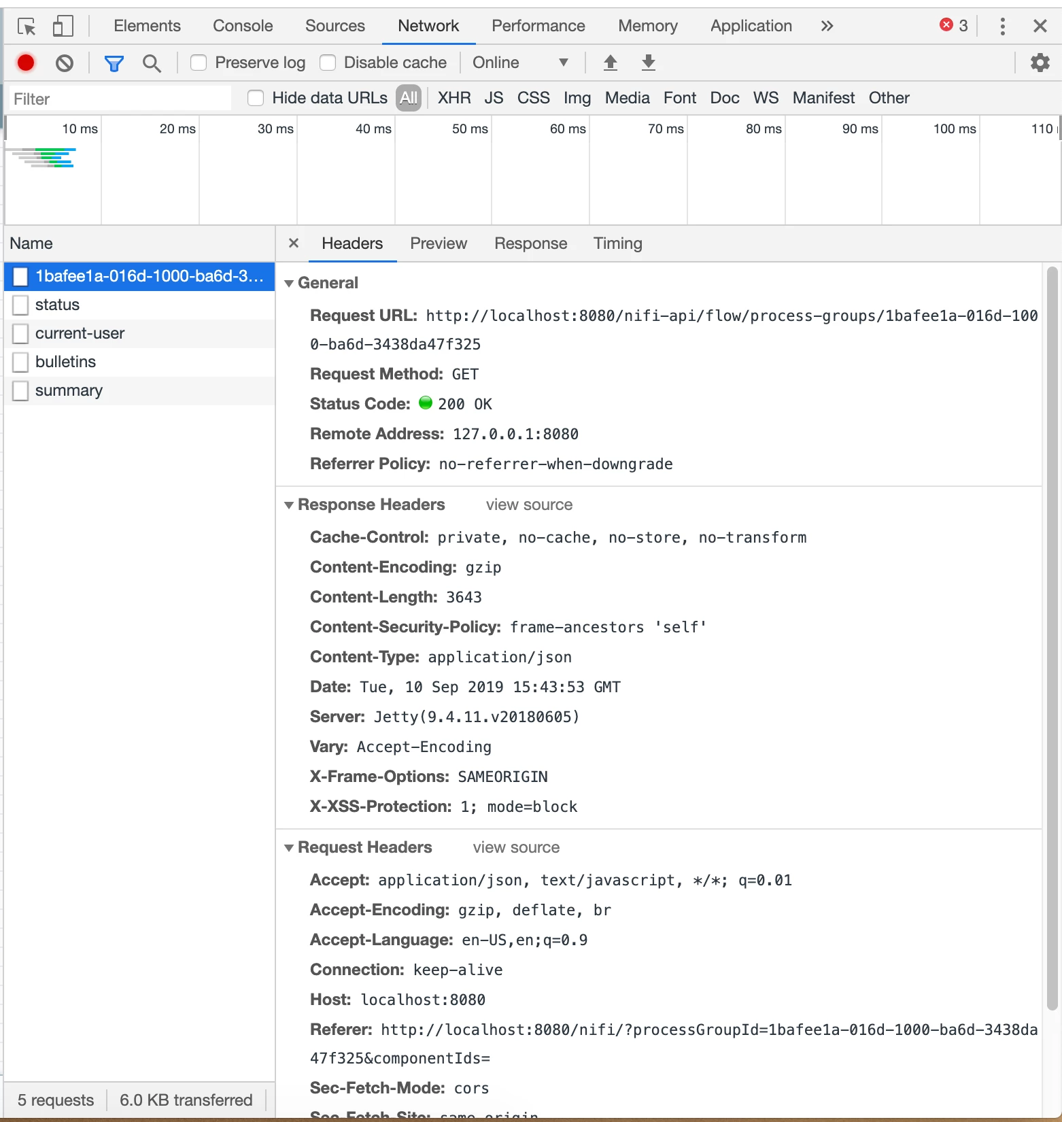Click inside the Filter text field

pos(120,99)
